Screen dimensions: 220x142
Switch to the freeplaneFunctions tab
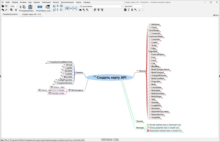coord(10,14)
